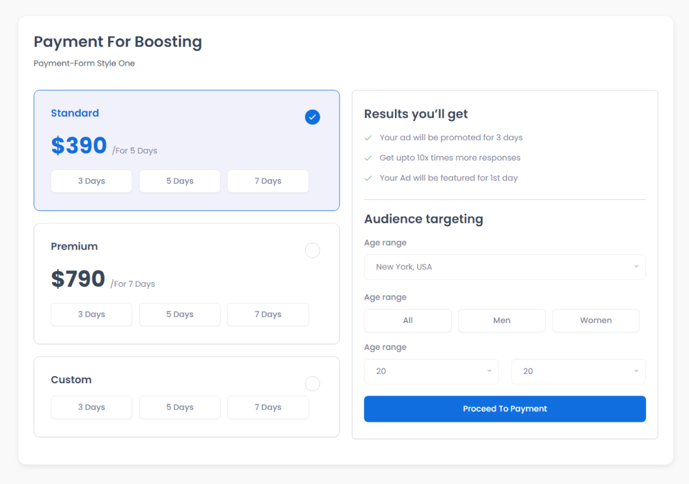689x484 pixels.
Task: Pick 3 Days under Premium plan
Action: tap(91, 315)
